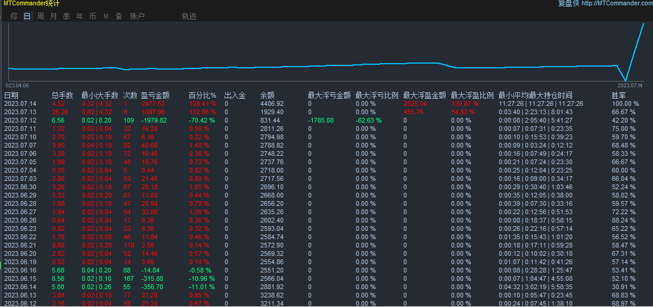Click the win rate 88.24 %
This screenshot has width=653, height=307.
(x=623, y=220)
